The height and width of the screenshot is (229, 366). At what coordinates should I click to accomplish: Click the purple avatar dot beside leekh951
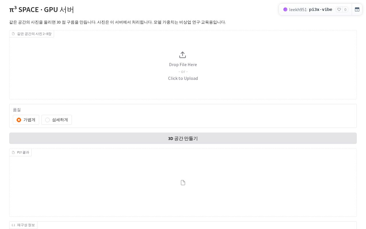(285, 9)
